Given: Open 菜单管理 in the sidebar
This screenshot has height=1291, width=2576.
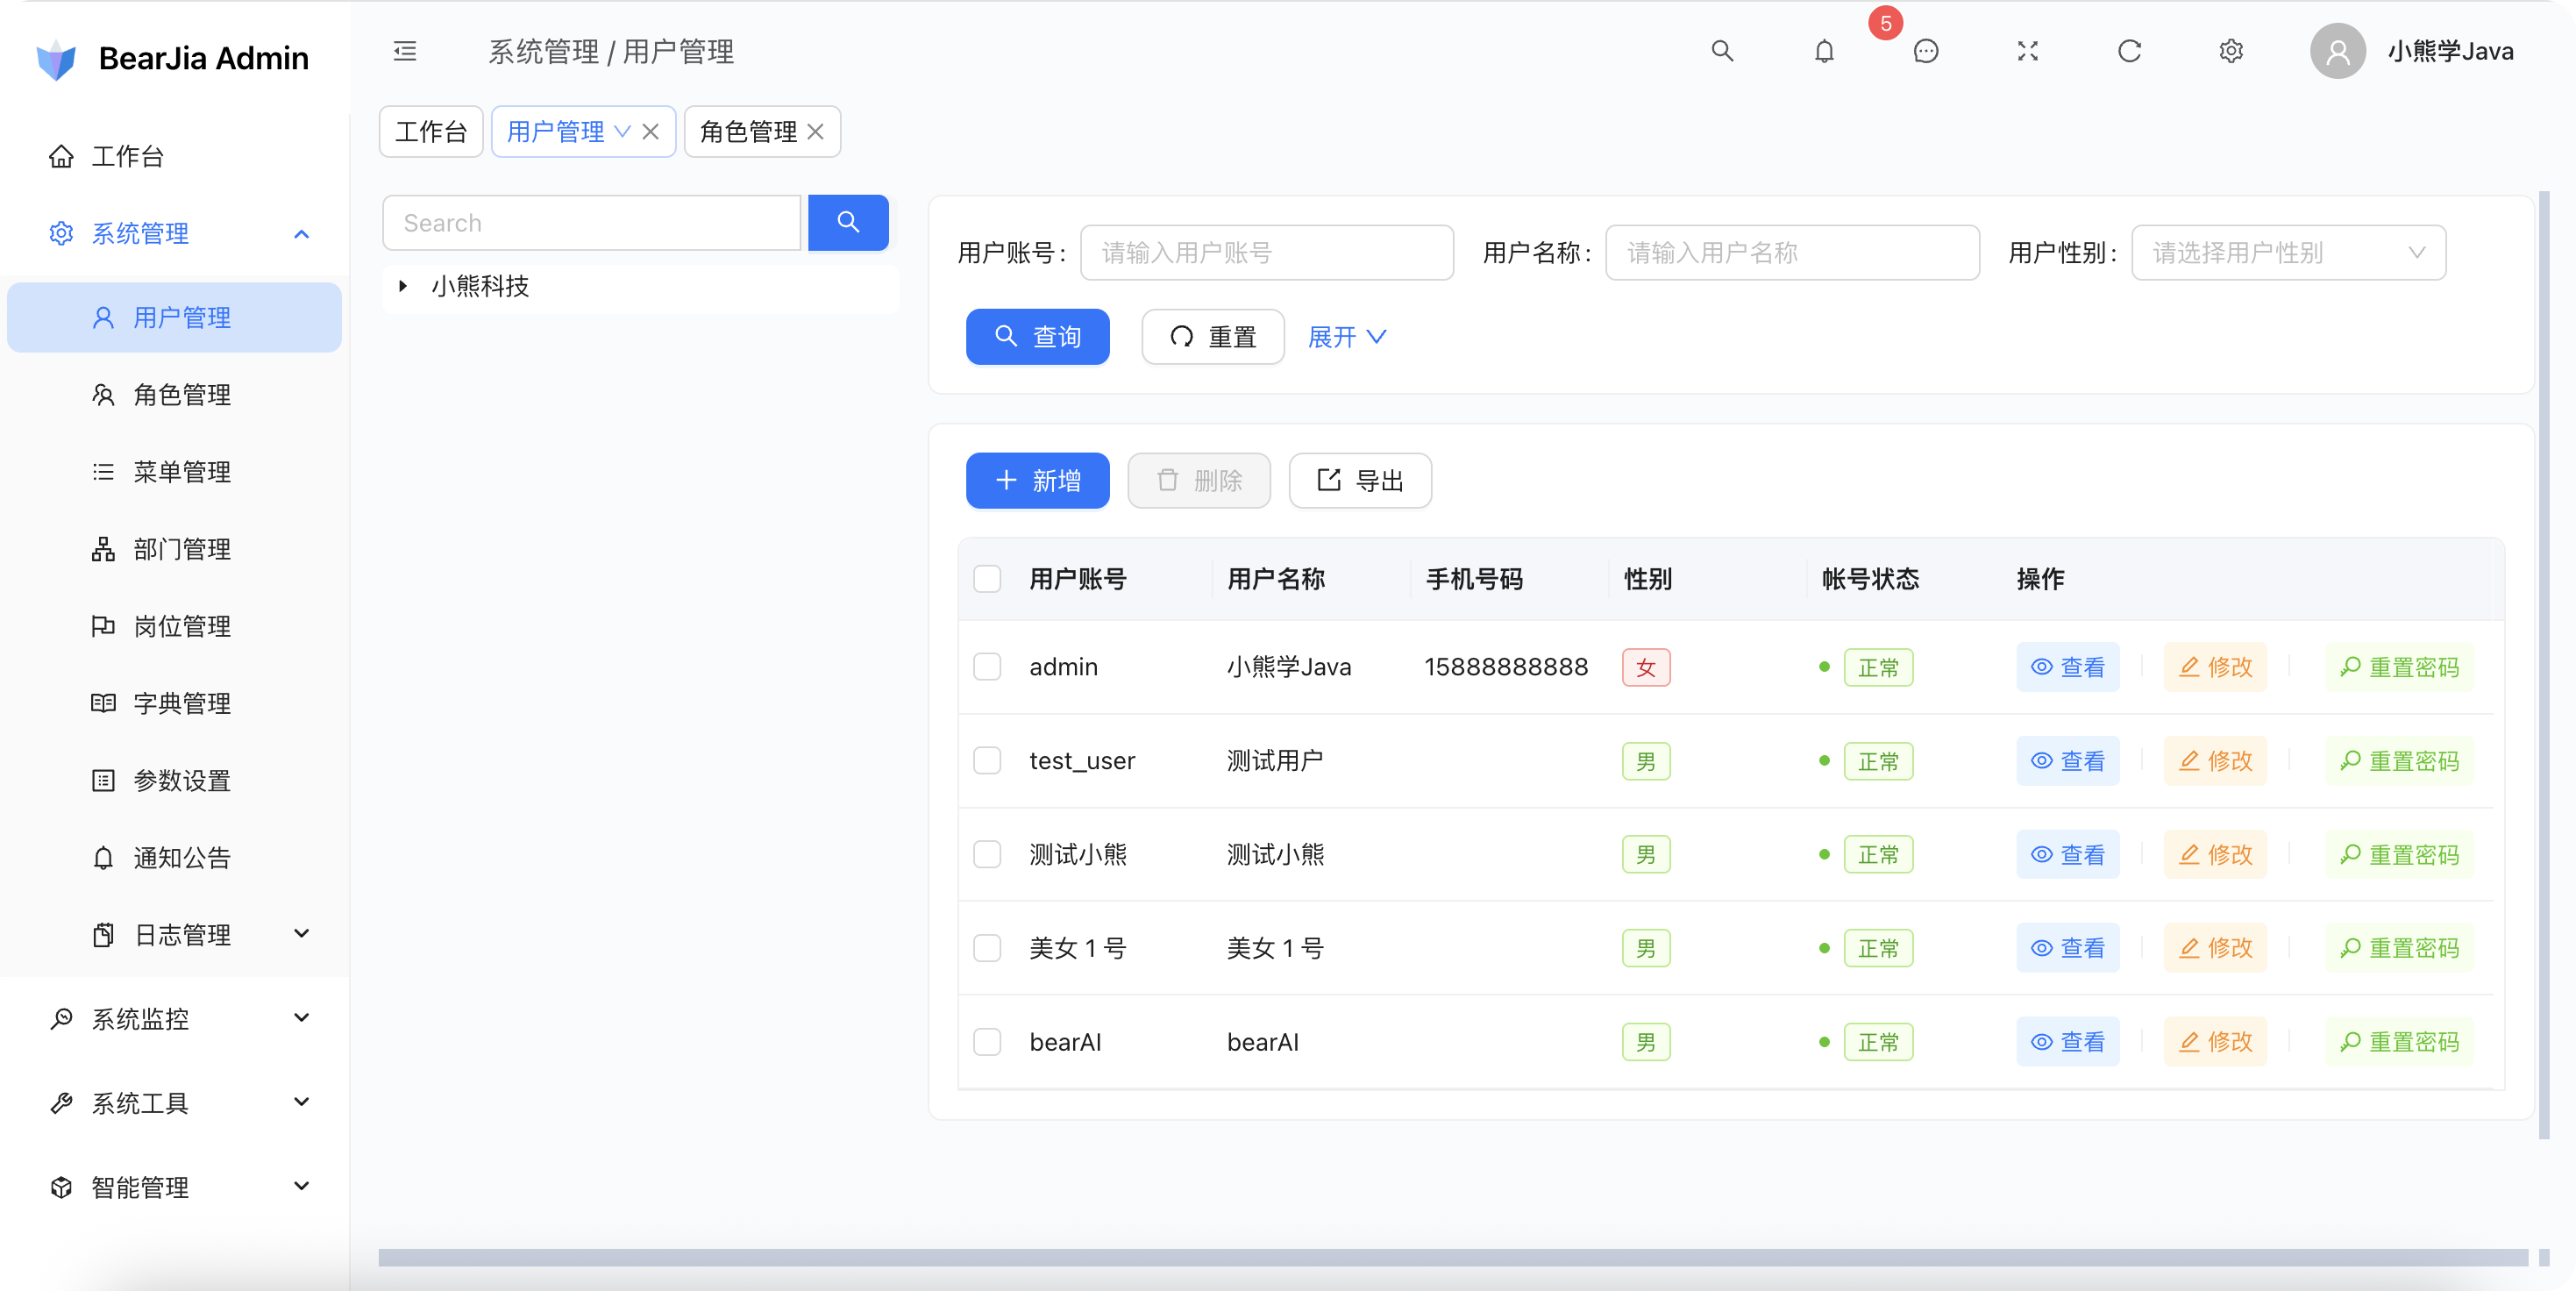Looking at the screenshot, I should pyautogui.click(x=174, y=472).
